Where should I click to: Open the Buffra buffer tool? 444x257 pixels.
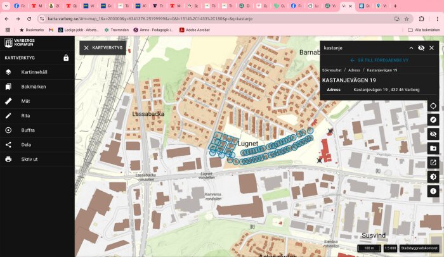pos(37,130)
